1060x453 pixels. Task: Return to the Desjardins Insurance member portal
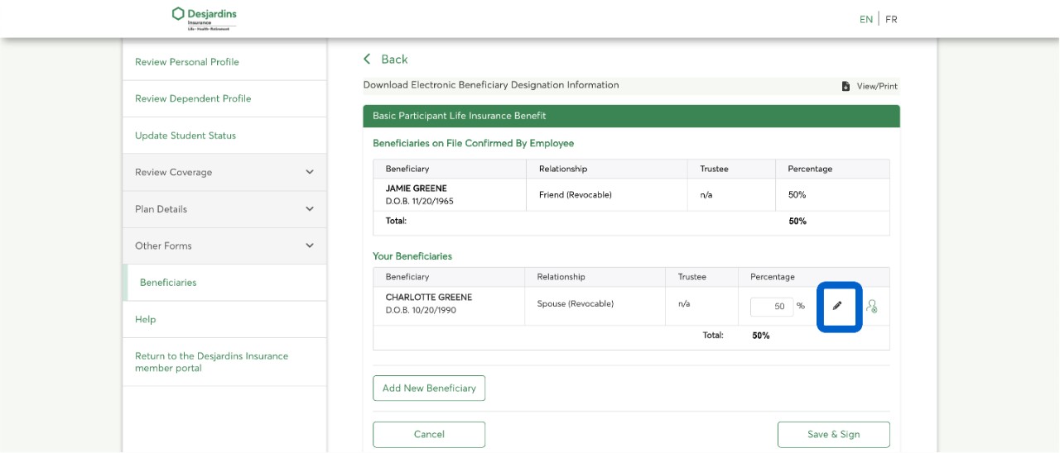coord(212,362)
